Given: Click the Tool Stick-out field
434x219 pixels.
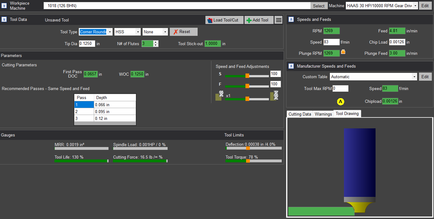Looking at the screenshot, I should click(x=213, y=44).
